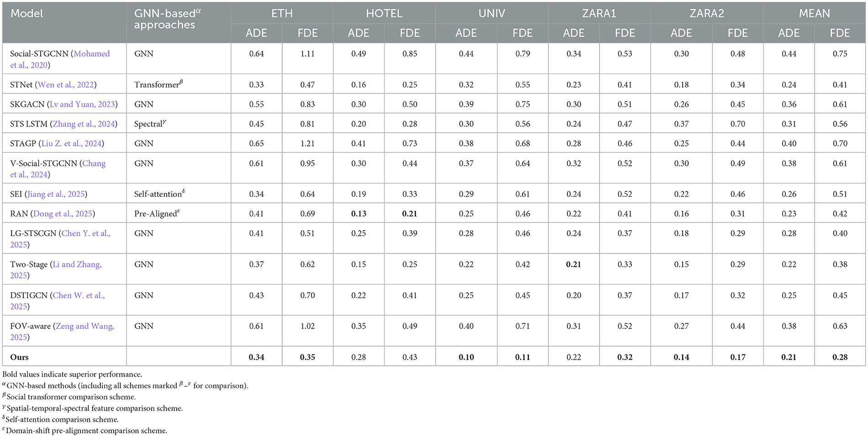868x437 pixels.
Task: Click the MEAN column group header
Action: (x=814, y=14)
